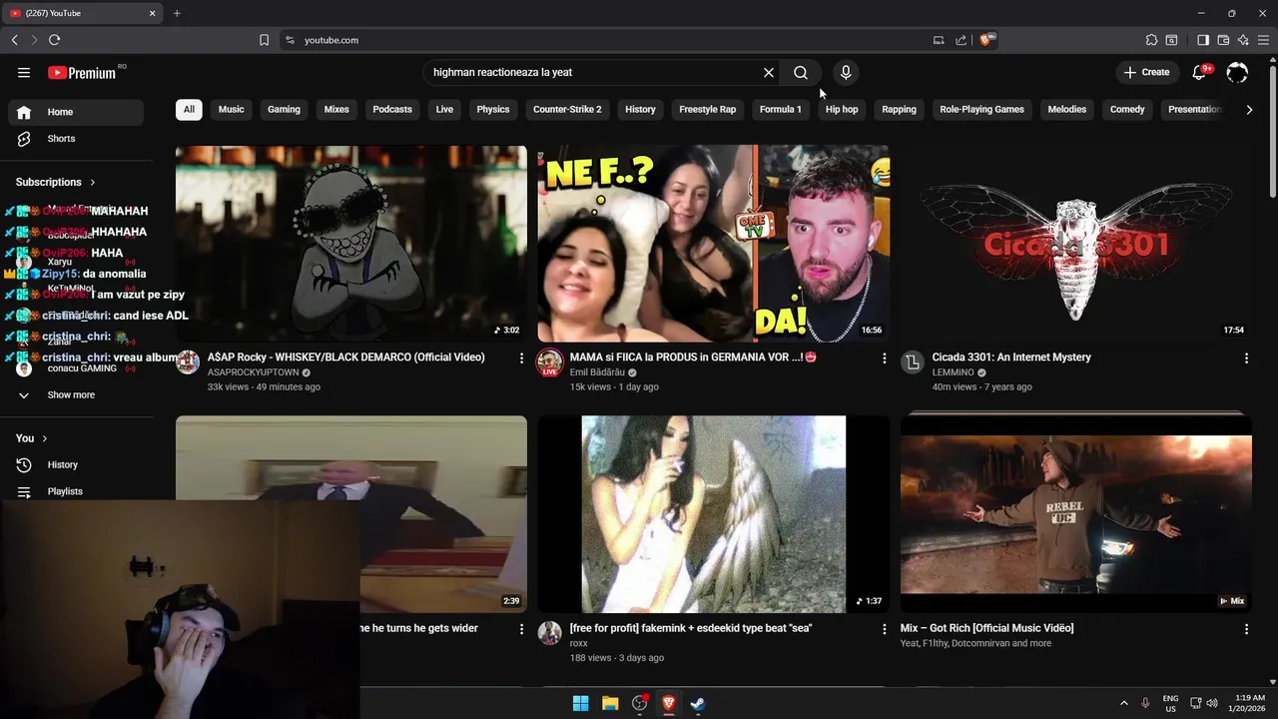Open the A$AP Rocky video thumbnail

coord(351,244)
